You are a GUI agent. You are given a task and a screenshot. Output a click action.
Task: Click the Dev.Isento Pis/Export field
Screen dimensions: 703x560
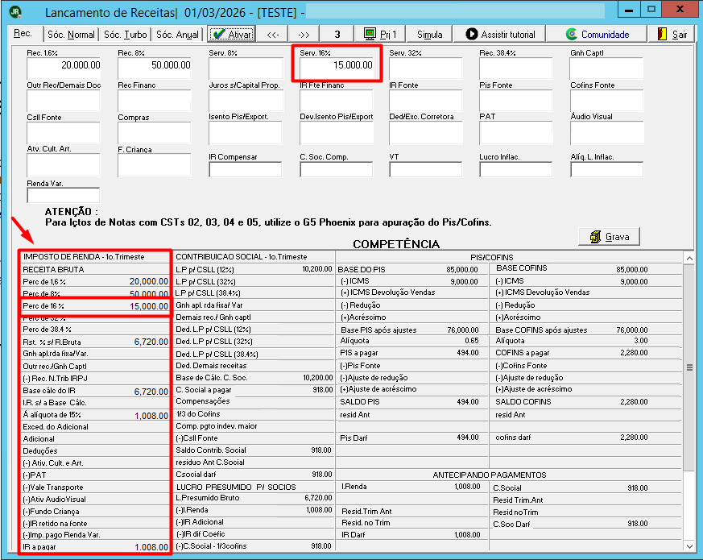click(x=337, y=133)
